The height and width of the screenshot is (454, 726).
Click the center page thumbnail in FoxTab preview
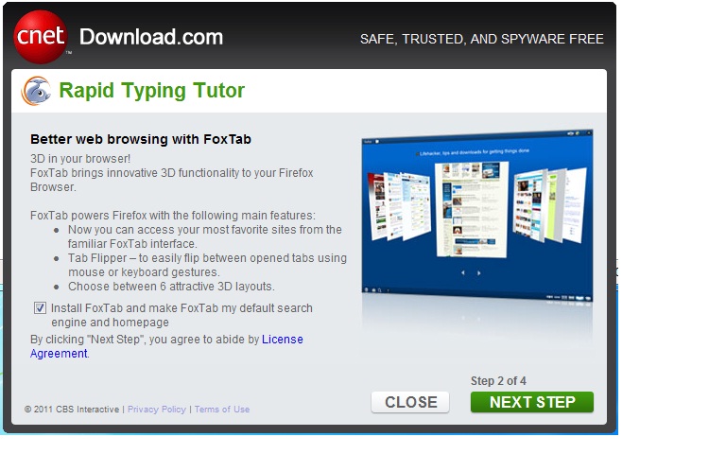coord(472,209)
